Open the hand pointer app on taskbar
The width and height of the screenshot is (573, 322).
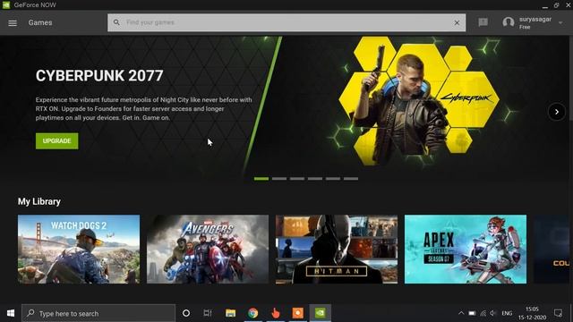click(276, 313)
